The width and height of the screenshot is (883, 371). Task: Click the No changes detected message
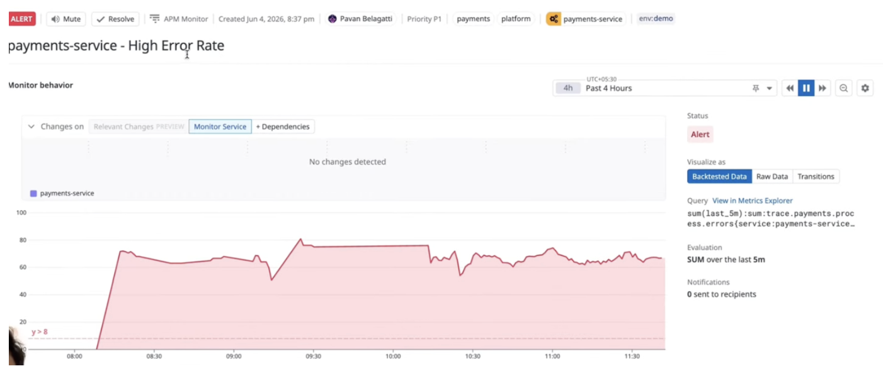(347, 162)
